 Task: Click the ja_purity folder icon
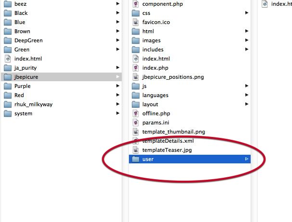tap(8, 68)
